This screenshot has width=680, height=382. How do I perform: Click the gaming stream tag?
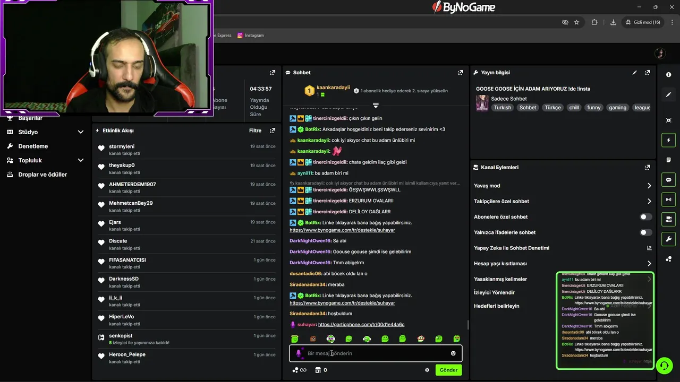(x=617, y=108)
